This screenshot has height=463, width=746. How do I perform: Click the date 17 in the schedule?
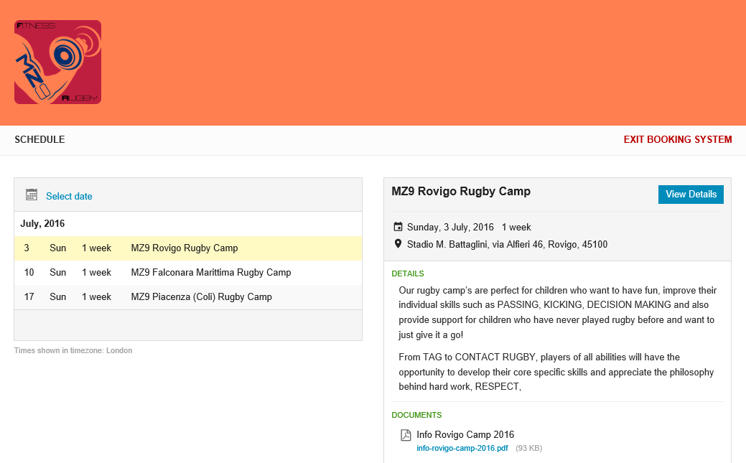29,297
